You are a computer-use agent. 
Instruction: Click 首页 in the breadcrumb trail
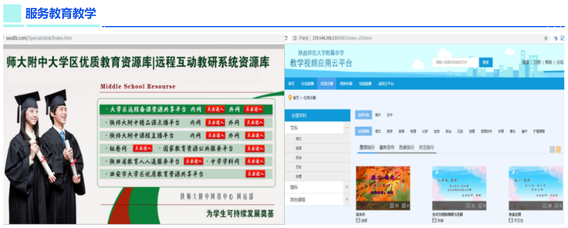coord(296,97)
